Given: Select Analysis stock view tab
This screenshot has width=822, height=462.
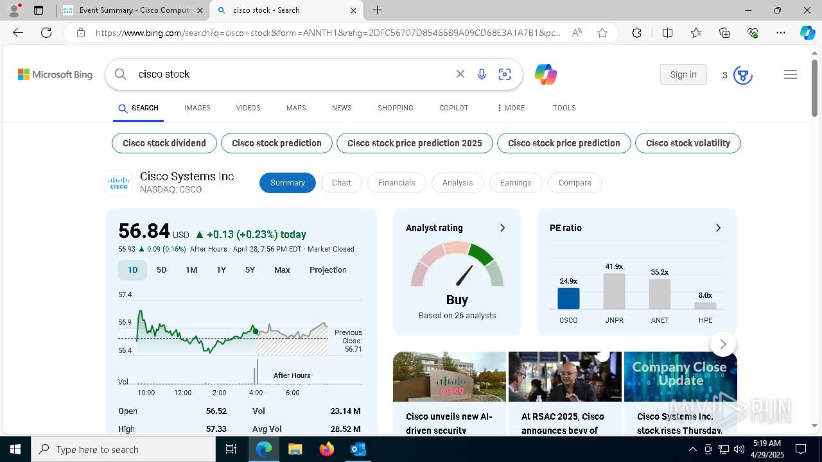Looking at the screenshot, I should pyautogui.click(x=457, y=183).
